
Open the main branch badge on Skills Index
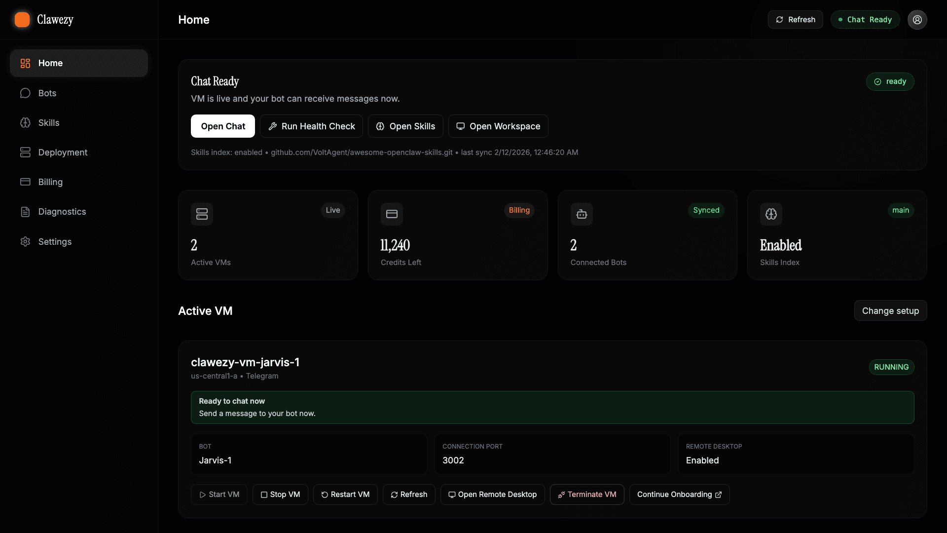point(900,210)
